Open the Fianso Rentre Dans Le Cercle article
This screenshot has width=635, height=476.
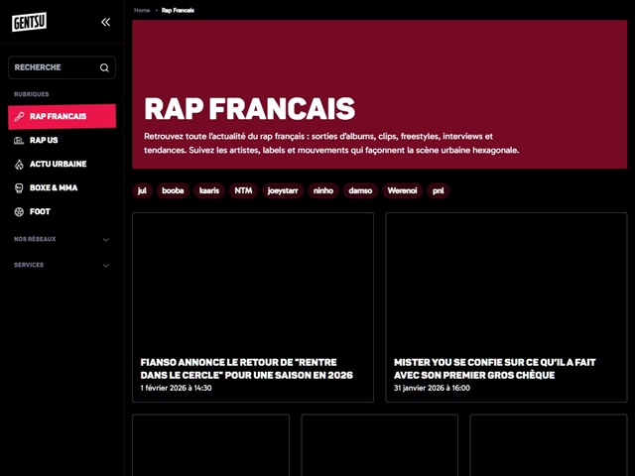(247, 369)
